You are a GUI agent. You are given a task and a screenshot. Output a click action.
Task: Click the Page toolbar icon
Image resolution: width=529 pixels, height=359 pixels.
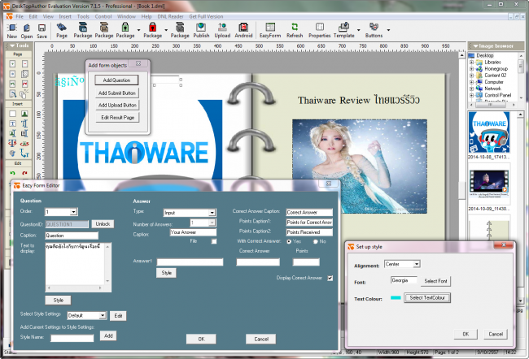click(62, 30)
